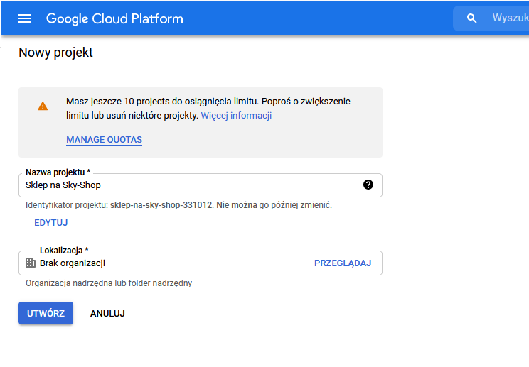
Task: Click EDYTUJ to edit project ID
Action: tap(51, 223)
